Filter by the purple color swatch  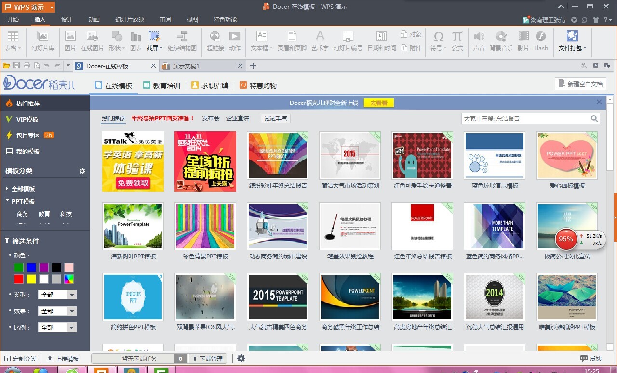(x=44, y=268)
